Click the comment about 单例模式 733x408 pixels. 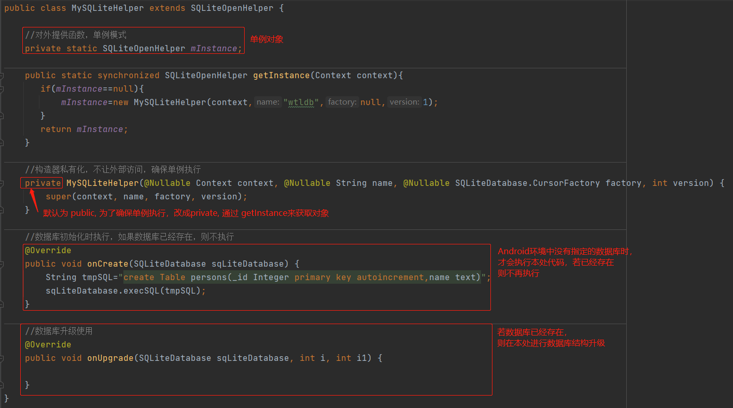(x=76, y=35)
